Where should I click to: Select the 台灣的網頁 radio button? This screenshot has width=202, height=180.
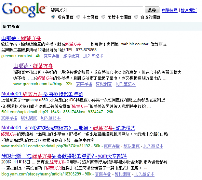point(136,17)
